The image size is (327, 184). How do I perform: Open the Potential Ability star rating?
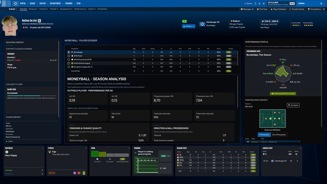click(x=308, y=25)
